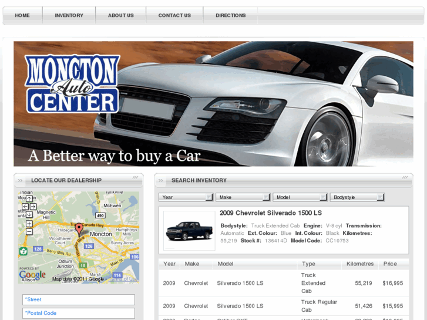Open the Make dropdown
The width and height of the screenshot is (427, 320).
click(x=243, y=197)
